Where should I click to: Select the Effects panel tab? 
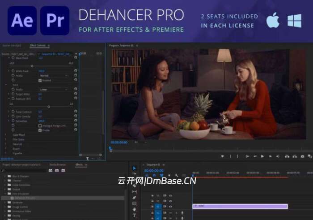79,164
